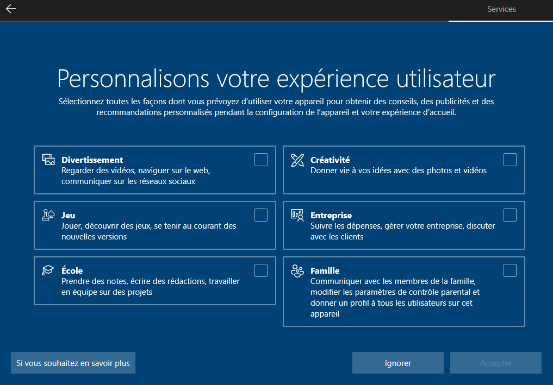Click the Famille description text
The height and width of the screenshot is (385, 553).
click(x=394, y=297)
